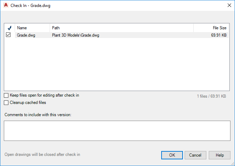The height and width of the screenshot is (166, 235).
Task: Click the checkmark column header icon
Action: click(9, 28)
